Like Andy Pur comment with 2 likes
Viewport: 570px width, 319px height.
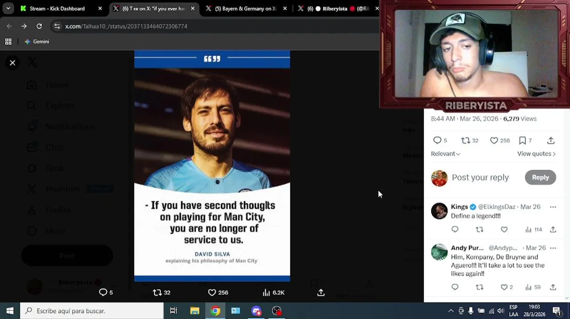click(x=504, y=288)
